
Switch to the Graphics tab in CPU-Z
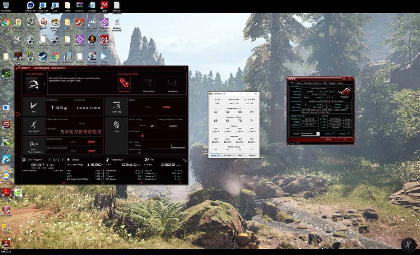333,83
